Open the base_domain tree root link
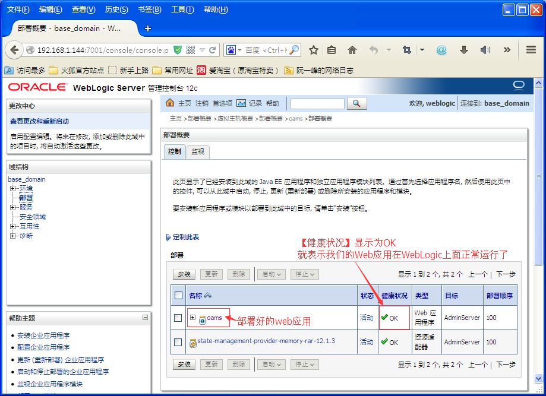Viewport: 546px width, 396px height. tap(27, 179)
